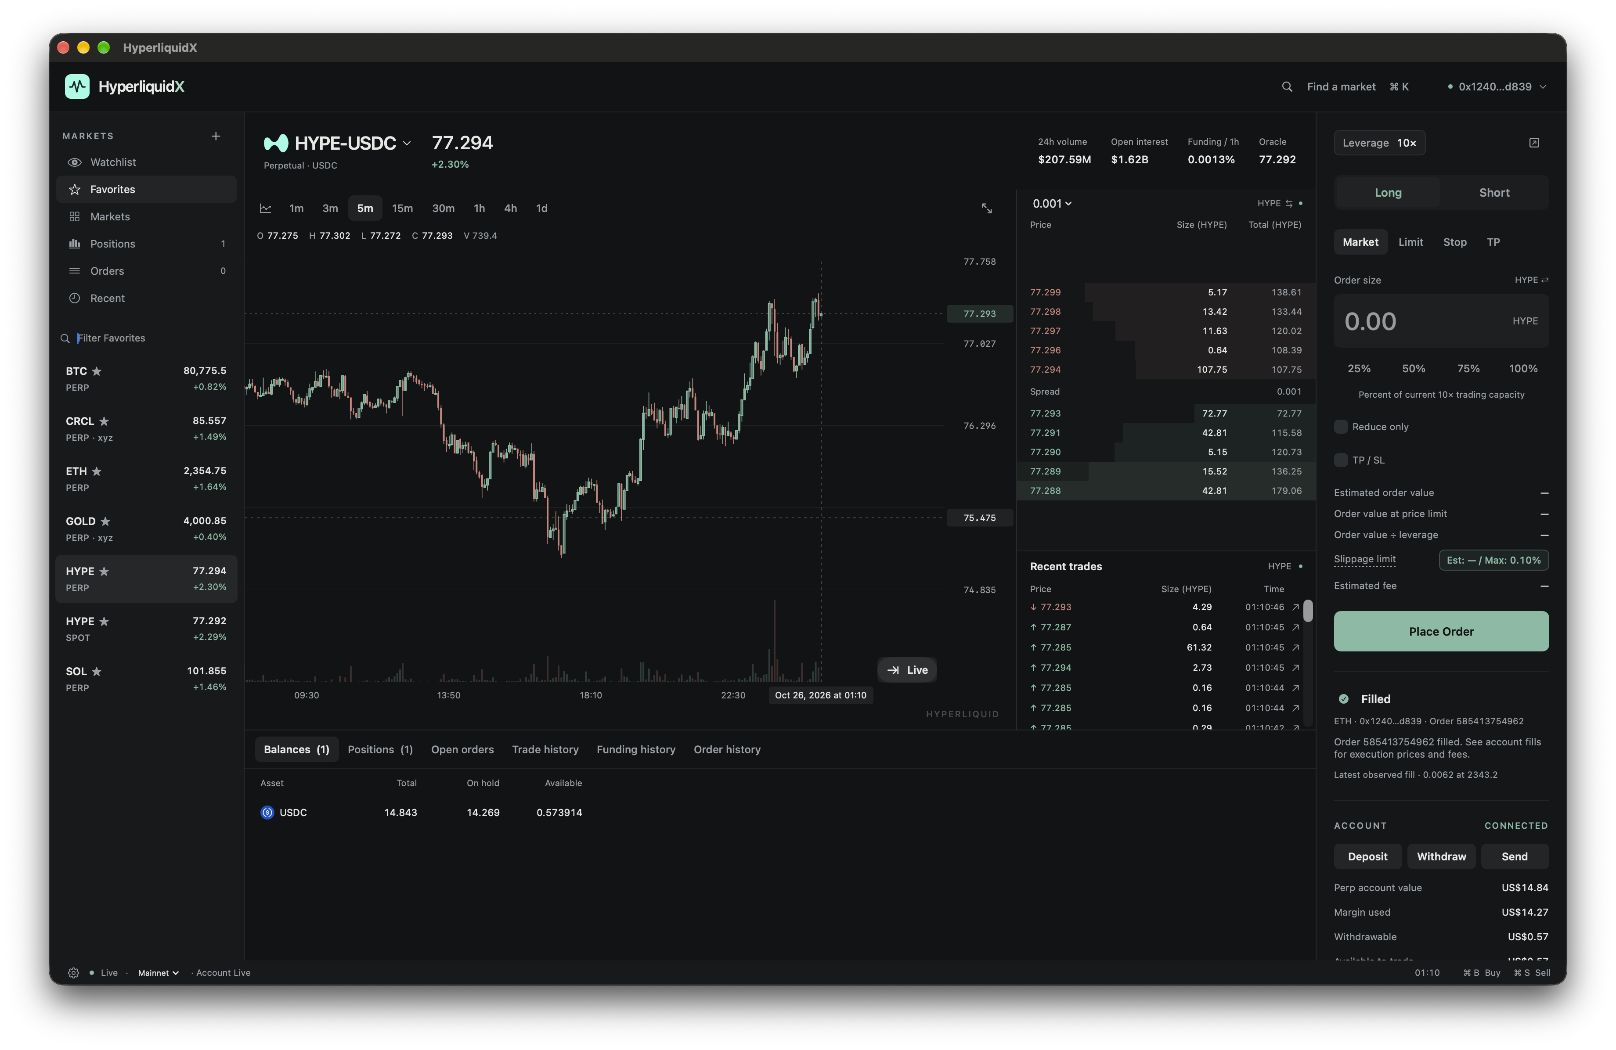Open HYPE-USDC market selector dropdown
Image resolution: width=1616 pixels, height=1050 pixels.
(337, 143)
